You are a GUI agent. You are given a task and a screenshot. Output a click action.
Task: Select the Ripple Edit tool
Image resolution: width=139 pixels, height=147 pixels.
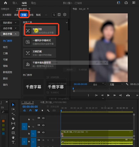point(13,114)
